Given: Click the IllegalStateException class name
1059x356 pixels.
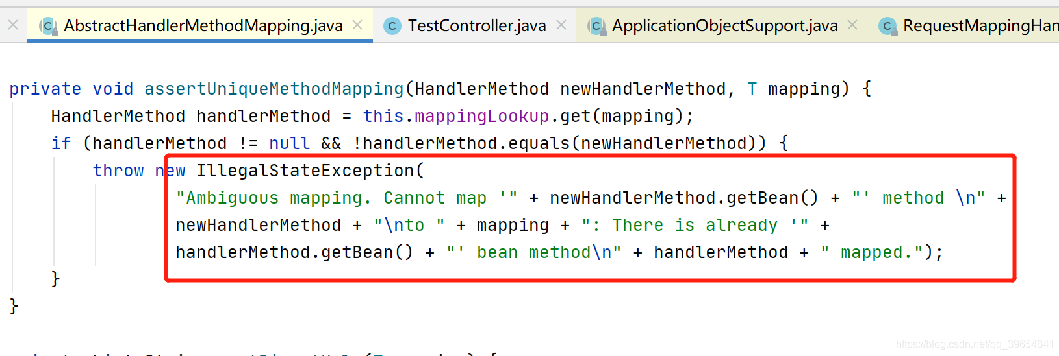Looking at the screenshot, I should pyautogui.click(x=305, y=171).
